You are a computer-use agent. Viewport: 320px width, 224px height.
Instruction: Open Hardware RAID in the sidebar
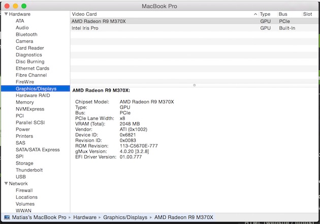(33, 95)
